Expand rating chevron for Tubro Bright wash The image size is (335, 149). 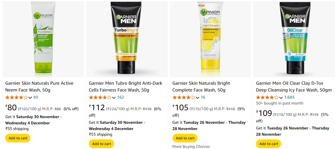pos(114,98)
